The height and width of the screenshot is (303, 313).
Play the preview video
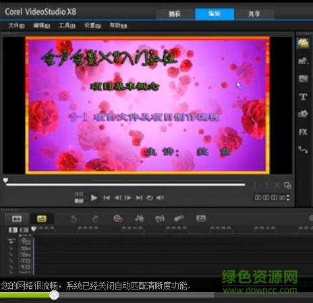[x=94, y=198]
